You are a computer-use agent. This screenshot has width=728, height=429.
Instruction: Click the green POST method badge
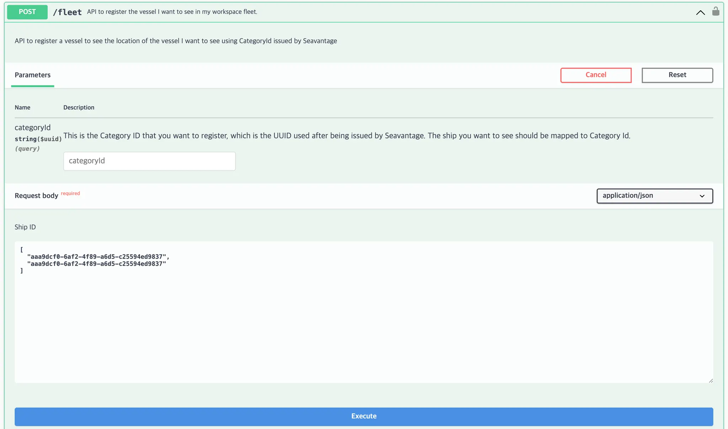pos(27,12)
